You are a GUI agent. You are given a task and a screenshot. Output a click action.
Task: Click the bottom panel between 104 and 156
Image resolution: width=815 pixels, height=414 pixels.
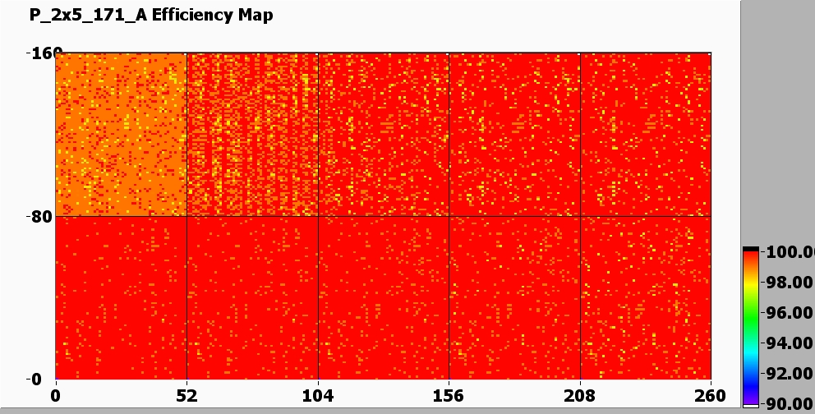(x=384, y=297)
